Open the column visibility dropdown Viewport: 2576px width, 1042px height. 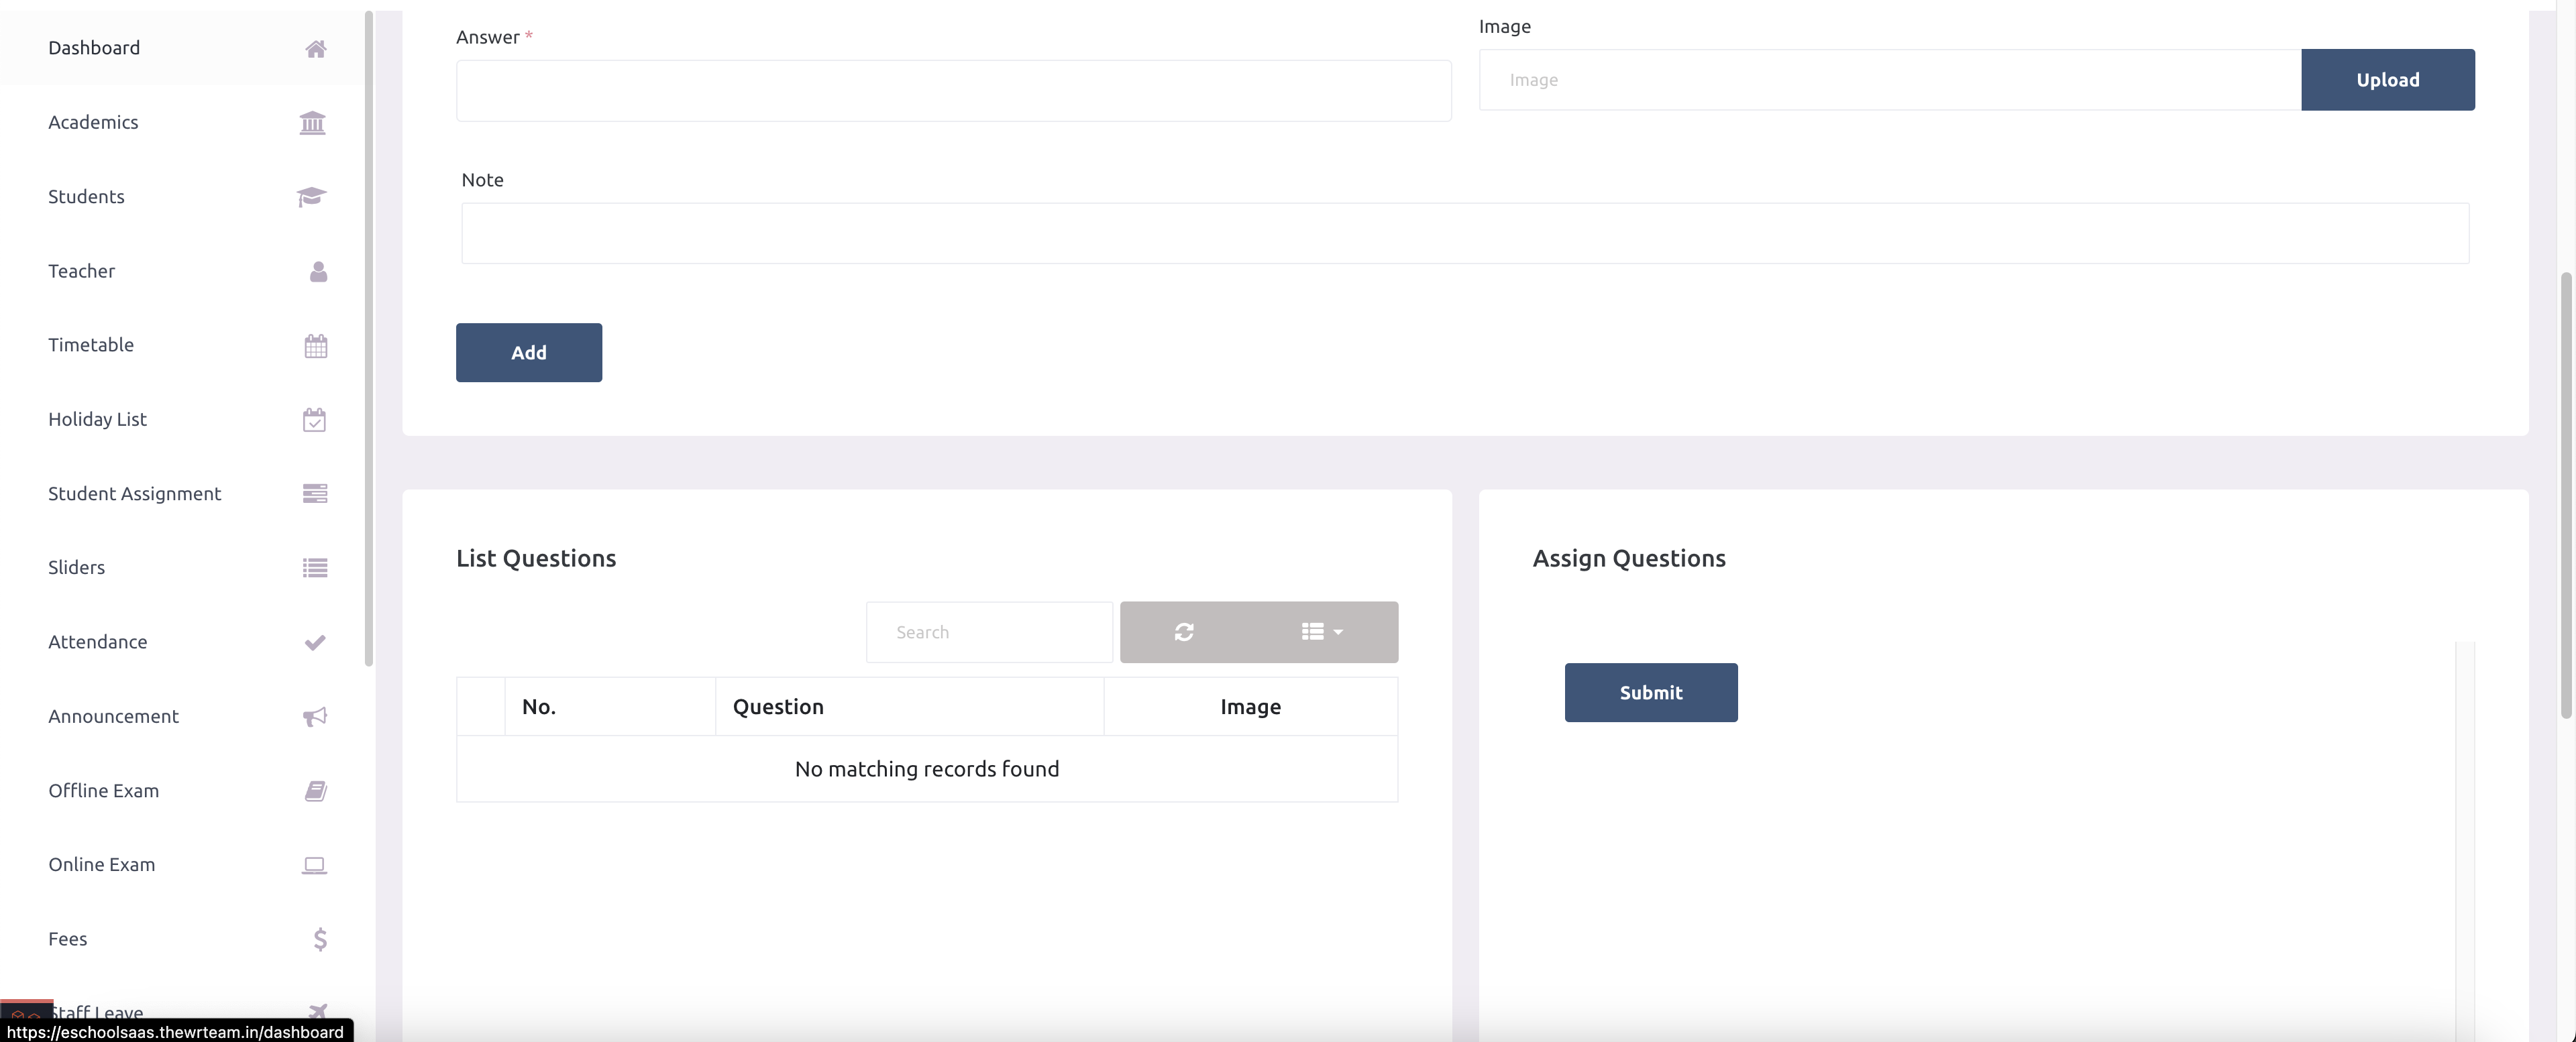1322,632
